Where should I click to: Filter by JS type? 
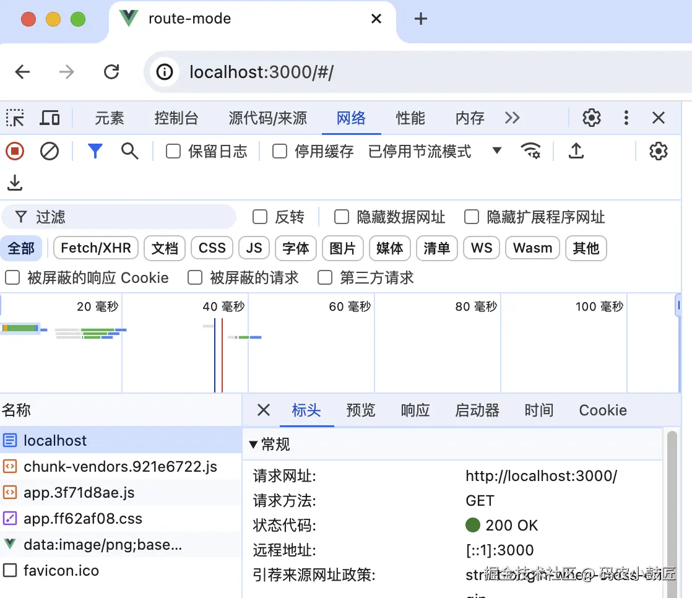pyautogui.click(x=254, y=248)
